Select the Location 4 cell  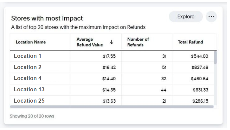point(40,79)
